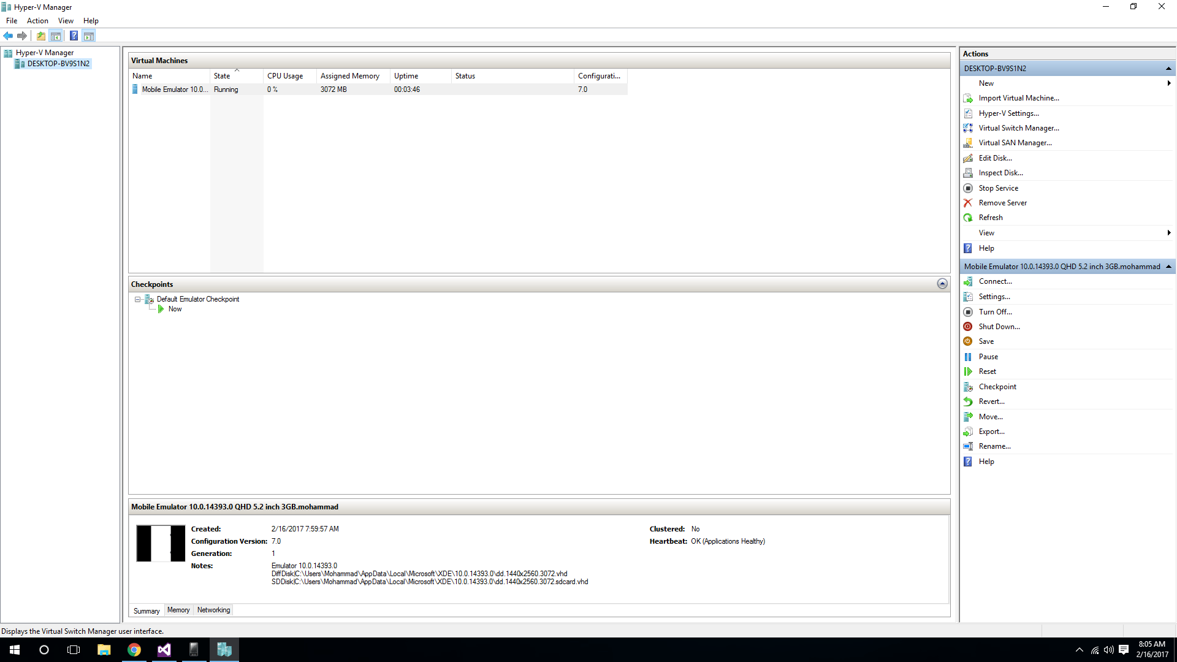Switch to the Networking tab
This screenshot has height=662, width=1177.
click(x=213, y=611)
